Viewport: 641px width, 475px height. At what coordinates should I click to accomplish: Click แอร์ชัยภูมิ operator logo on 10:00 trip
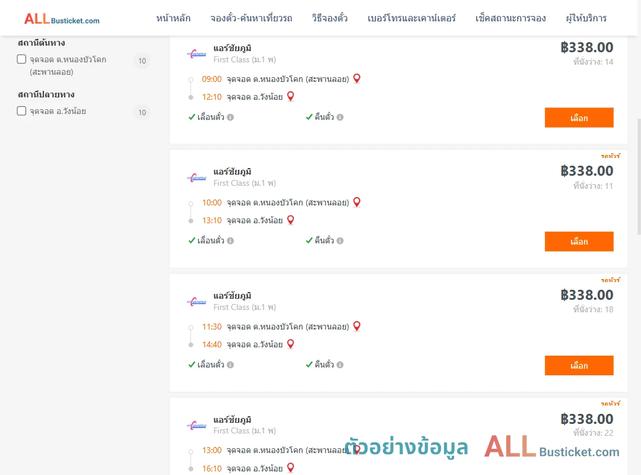196,178
